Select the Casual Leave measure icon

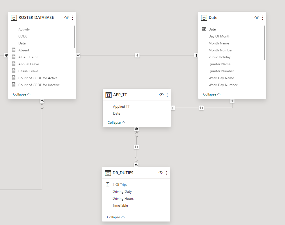14,71
